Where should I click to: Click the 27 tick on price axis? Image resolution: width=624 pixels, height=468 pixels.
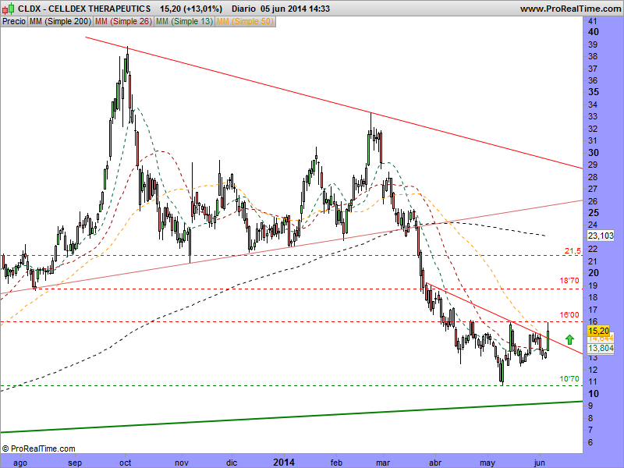coord(593,189)
